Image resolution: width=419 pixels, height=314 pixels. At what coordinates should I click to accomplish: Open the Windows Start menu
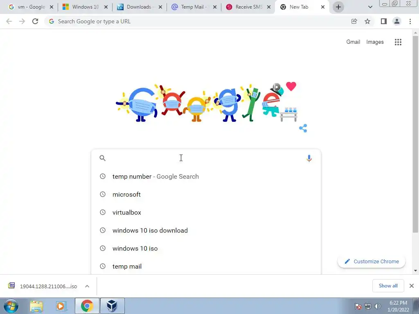[11, 306]
